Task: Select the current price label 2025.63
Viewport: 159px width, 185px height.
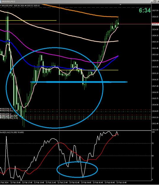Action: 155,25
